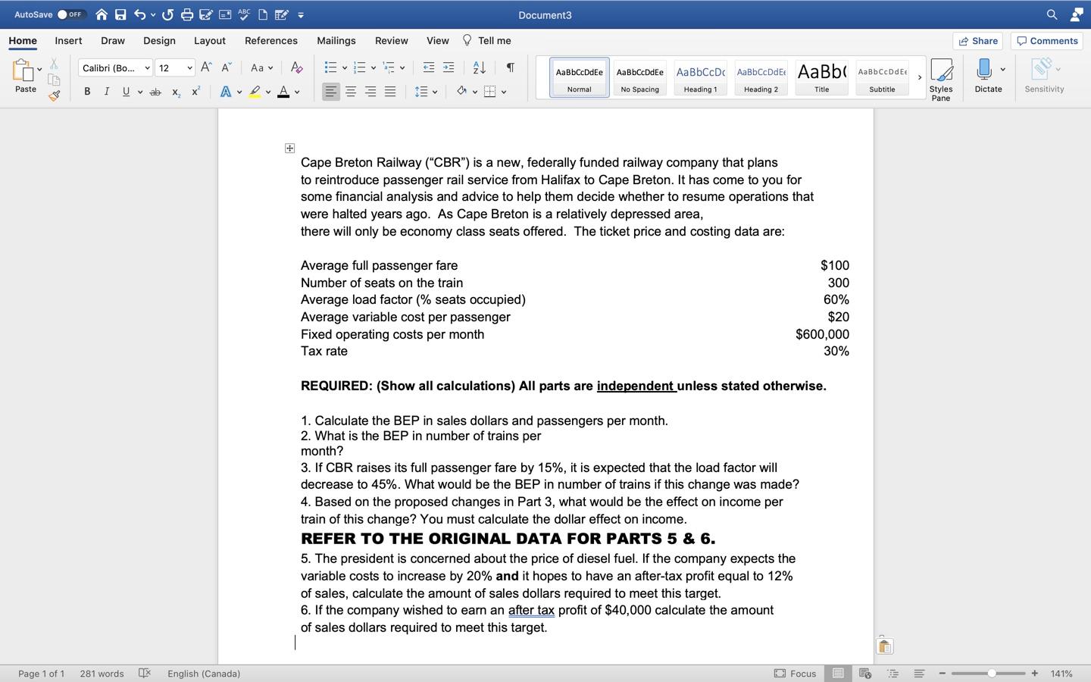This screenshot has height=682, width=1091.
Task: Sort text using the A-Z icon
Action: click(x=478, y=67)
